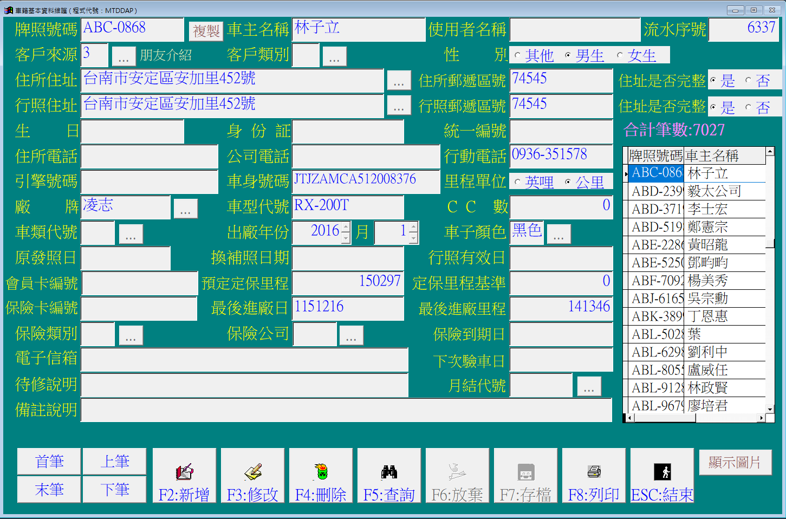Click the F4:刪除 delete record icon button
This screenshot has height=519, width=786.
click(x=321, y=475)
